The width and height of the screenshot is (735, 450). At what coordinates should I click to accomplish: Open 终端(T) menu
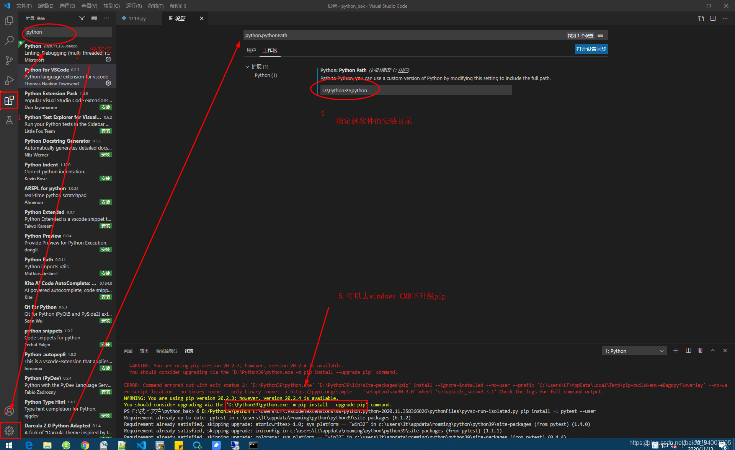[155, 6]
